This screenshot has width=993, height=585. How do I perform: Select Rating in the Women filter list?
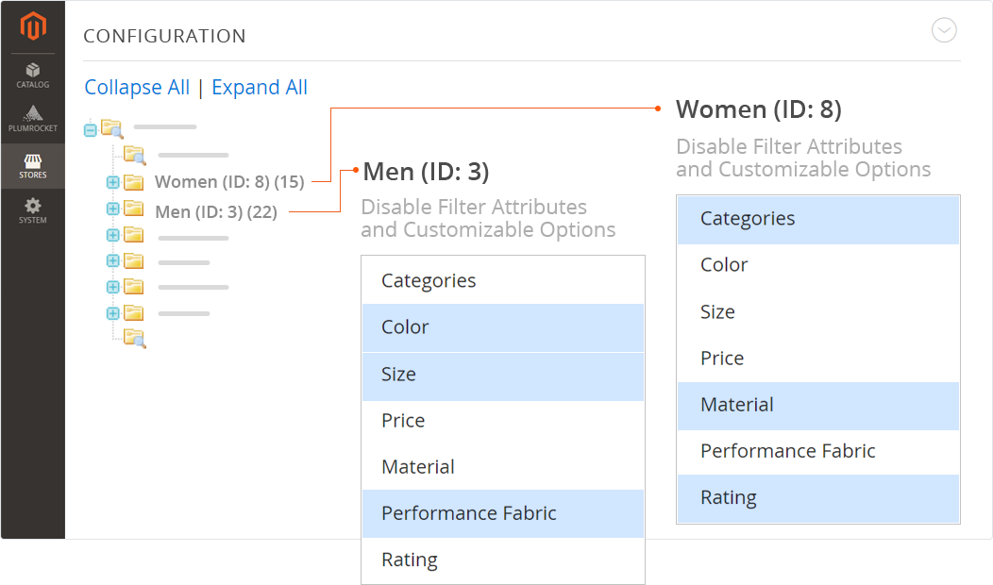pyautogui.click(x=818, y=497)
